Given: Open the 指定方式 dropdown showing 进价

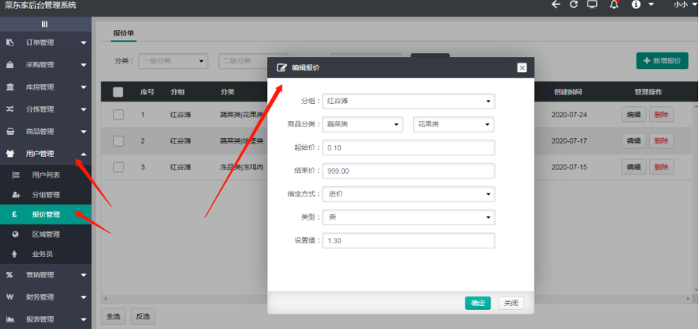Looking at the screenshot, I should [x=410, y=194].
